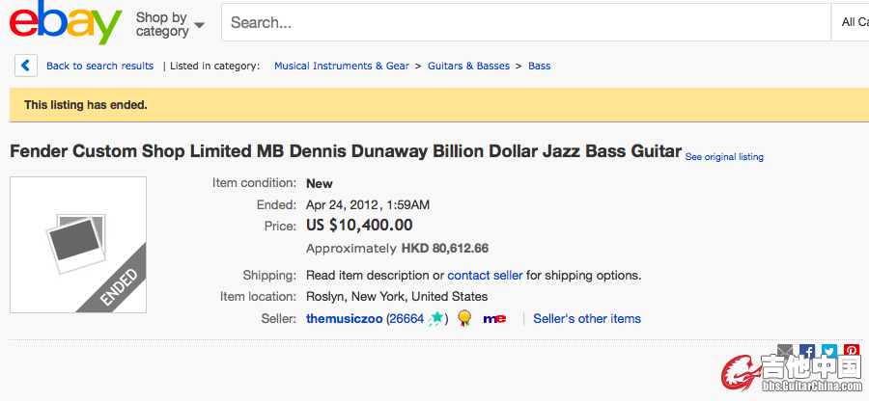The width and height of the screenshot is (869, 401).
Task: Open themusiczoo seller profile
Action: tap(344, 319)
